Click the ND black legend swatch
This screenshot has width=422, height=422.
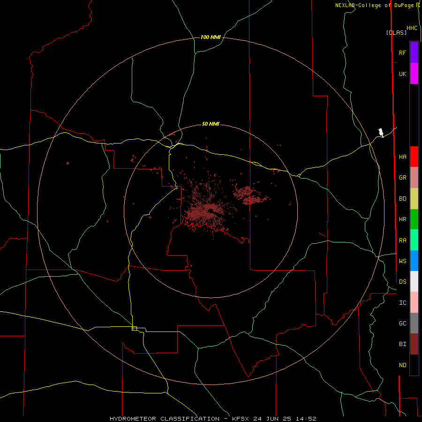tap(414, 365)
